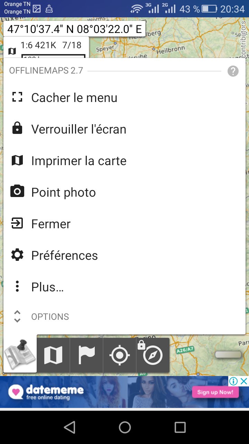
Task: Tap the coordinates display box
Action: tap(74, 29)
